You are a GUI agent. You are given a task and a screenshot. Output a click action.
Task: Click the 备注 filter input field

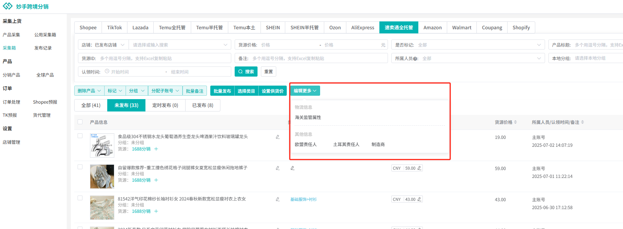tap(311, 58)
